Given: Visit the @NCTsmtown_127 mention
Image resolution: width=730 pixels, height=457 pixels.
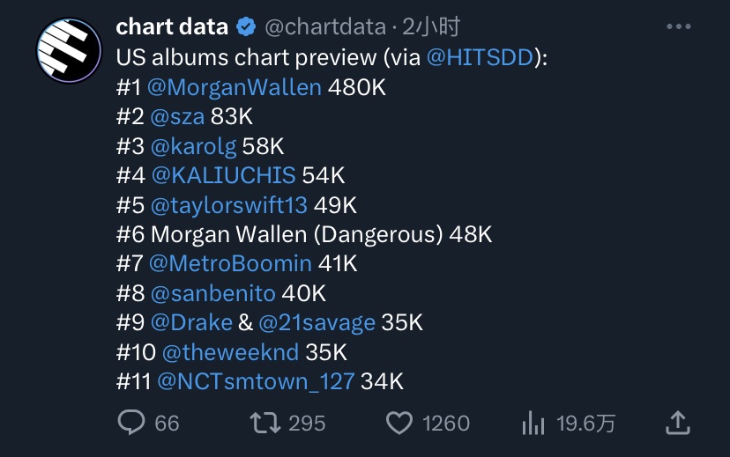Looking at the screenshot, I should tap(256, 381).
